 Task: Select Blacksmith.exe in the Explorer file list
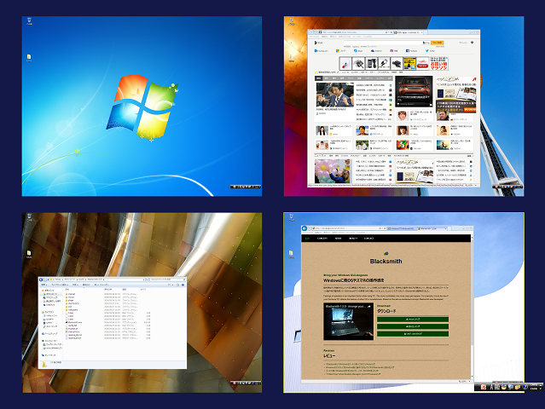coord(75,322)
